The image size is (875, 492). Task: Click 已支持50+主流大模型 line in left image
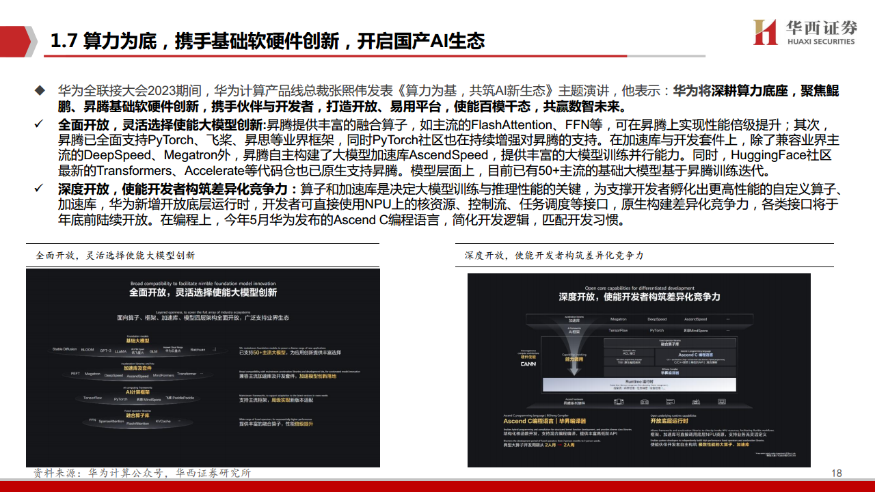[290, 353]
